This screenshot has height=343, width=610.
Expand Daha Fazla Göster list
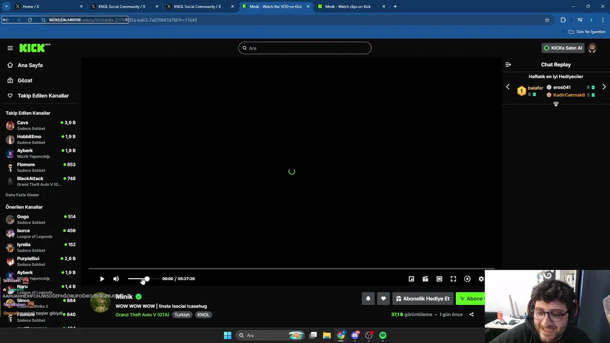coord(22,195)
